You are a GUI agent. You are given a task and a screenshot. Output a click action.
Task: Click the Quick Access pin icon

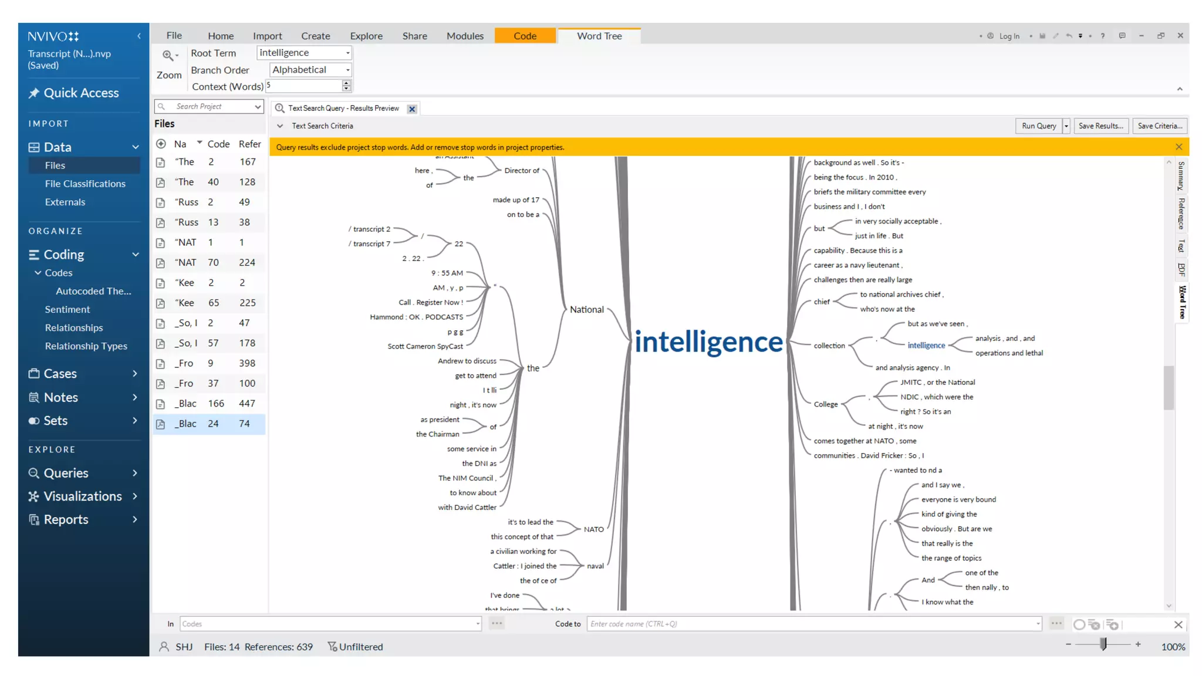click(x=34, y=93)
